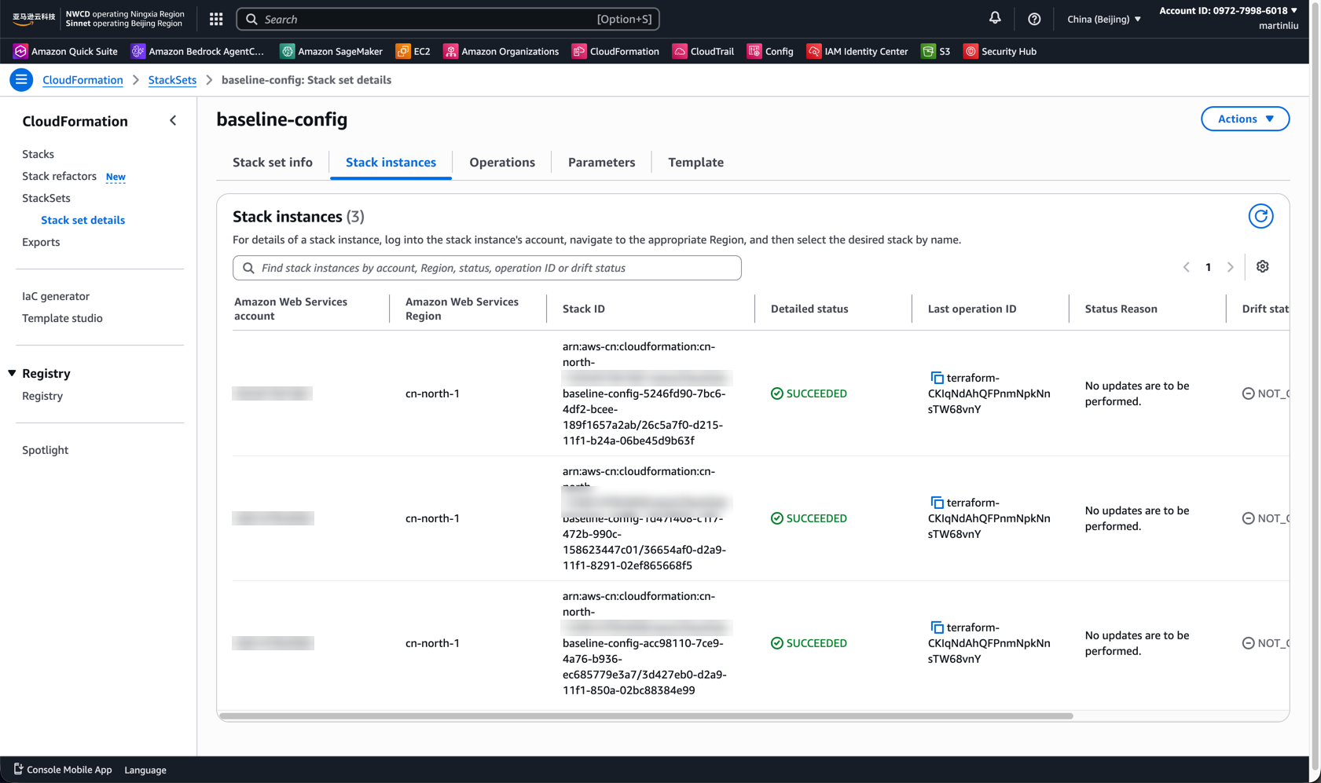
Task: Open CloudFormation shortcut in favorites bar
Action: coord(615,51)
